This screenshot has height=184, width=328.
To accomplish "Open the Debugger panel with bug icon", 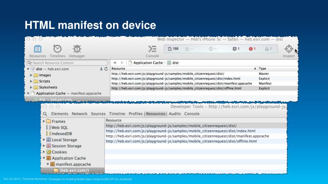I will pos(77,51).
